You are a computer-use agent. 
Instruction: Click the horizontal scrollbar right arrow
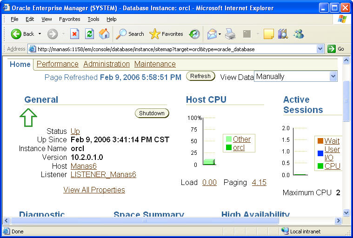[338, 221]
